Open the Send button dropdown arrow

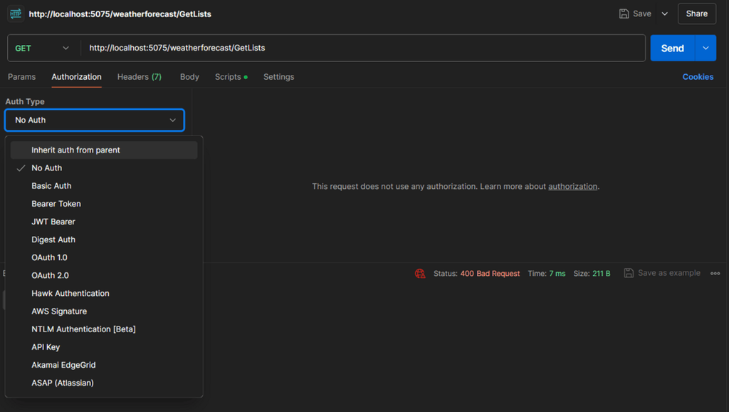[x=706, y=48]
